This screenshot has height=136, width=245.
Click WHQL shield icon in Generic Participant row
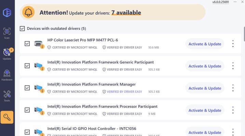click(x=49, y=69)
